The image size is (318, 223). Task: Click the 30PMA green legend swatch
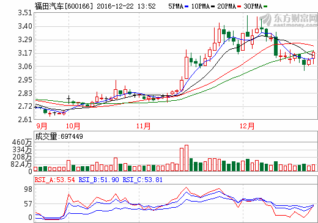pyautogui.click(x=265, y=7)
